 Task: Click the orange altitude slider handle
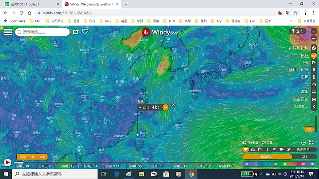pyautogui.click(x=309, y=129)
